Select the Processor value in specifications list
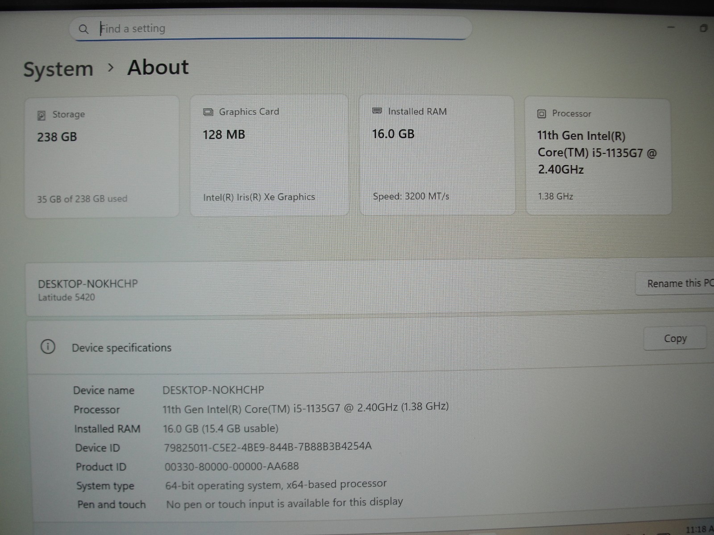The image size is (714, 535). (x=306, y=408)
